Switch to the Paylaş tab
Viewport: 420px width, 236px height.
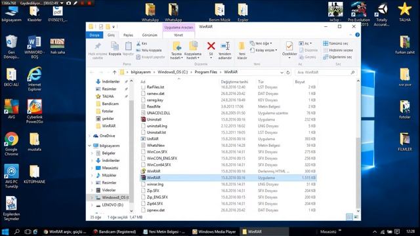tap(128, 35)
